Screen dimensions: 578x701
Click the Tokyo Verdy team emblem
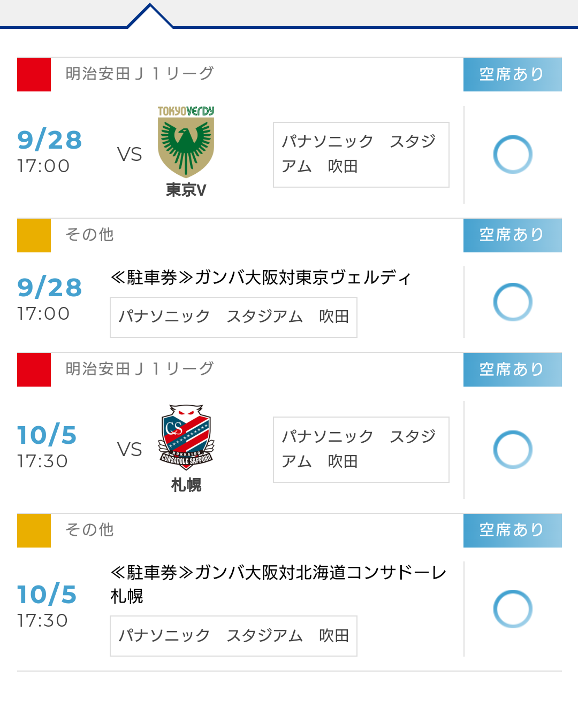[186, 142]
